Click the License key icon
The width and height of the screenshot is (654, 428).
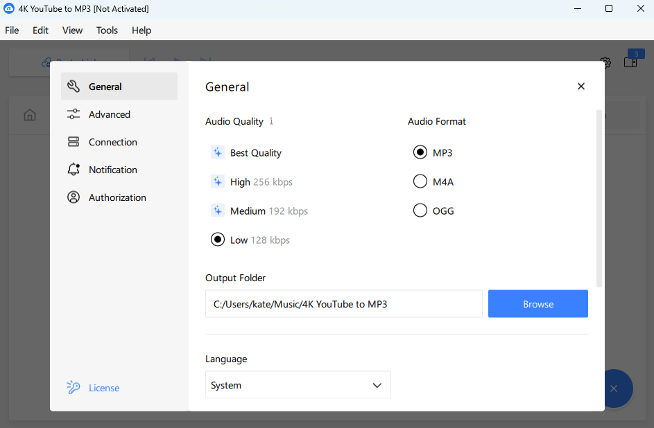click(74, 388)
